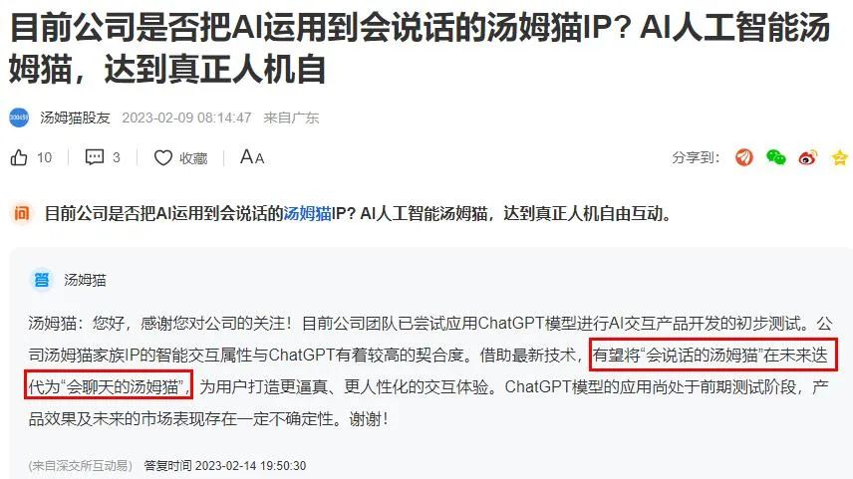
Task: Click the blue 汤姆猫 hyperlink in question
Action: pos(307,214)
